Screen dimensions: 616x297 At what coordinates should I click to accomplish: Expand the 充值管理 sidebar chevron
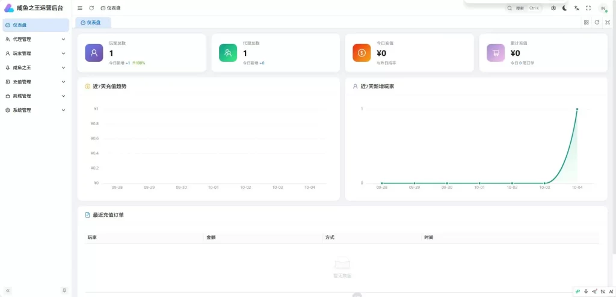tap(63, 82)
